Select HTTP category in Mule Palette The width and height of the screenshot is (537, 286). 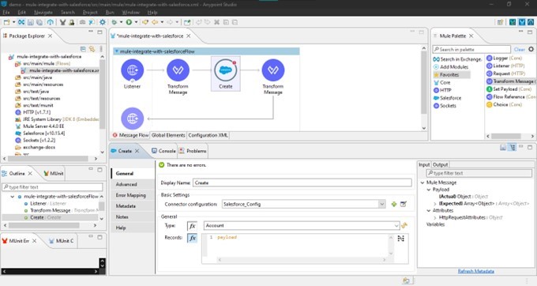point(442,90)
